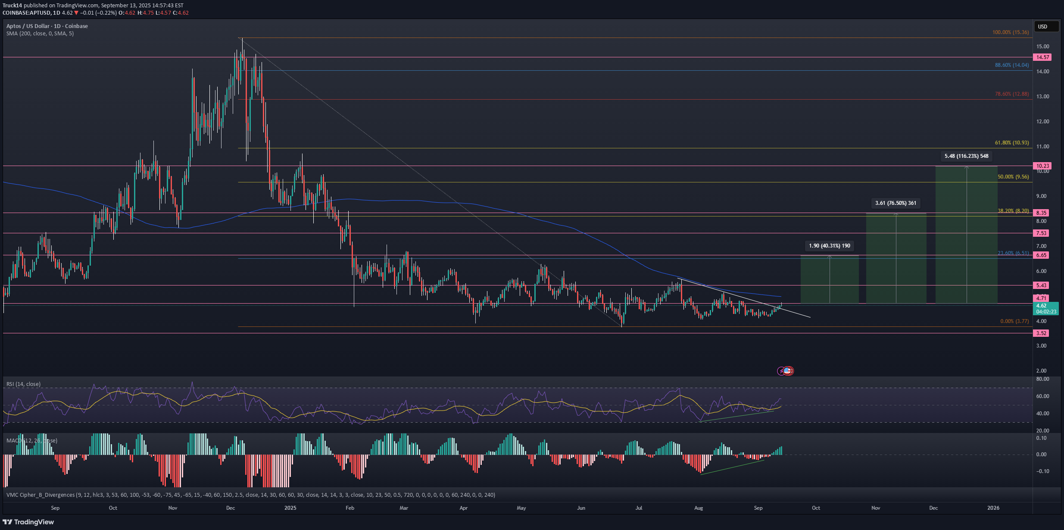
Task: Click the 20.00 tick on RSI scale
Action: tap(1043, 431)
